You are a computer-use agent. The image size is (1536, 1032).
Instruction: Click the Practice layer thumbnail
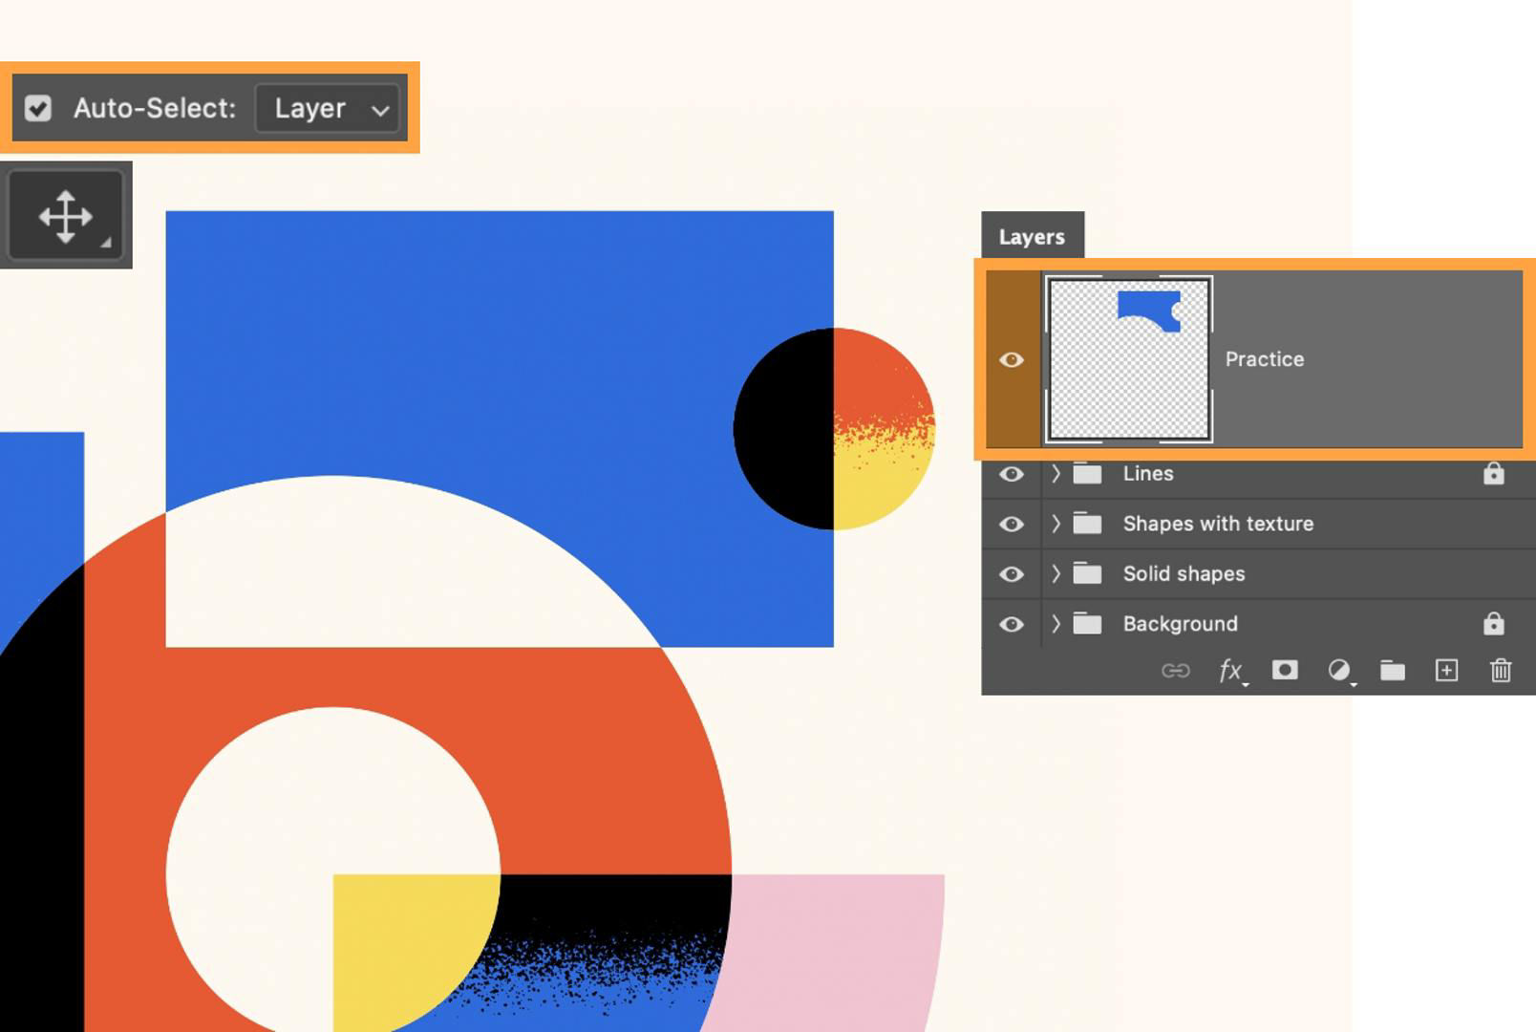point(1128,359)
